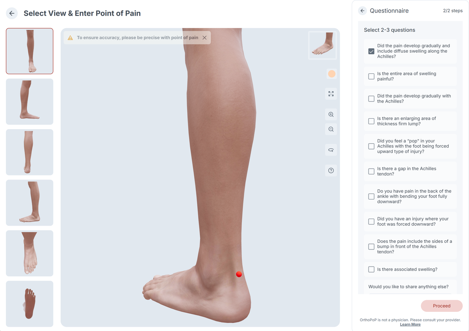Check 'Is there a gap in the Achilles tendon?'
The height and width of the screenshot is (331, 469).
(371, 171)
